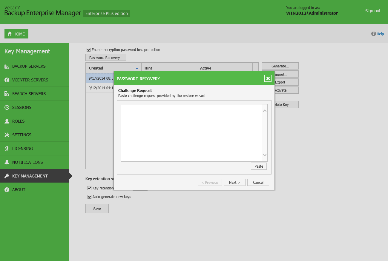
Task: Click the WIN2012\Administrator username
Action: click(x=312, y=13)
